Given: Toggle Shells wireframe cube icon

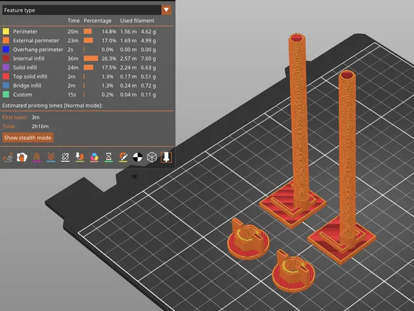Looking at the screenshot, I should [152, 157].
